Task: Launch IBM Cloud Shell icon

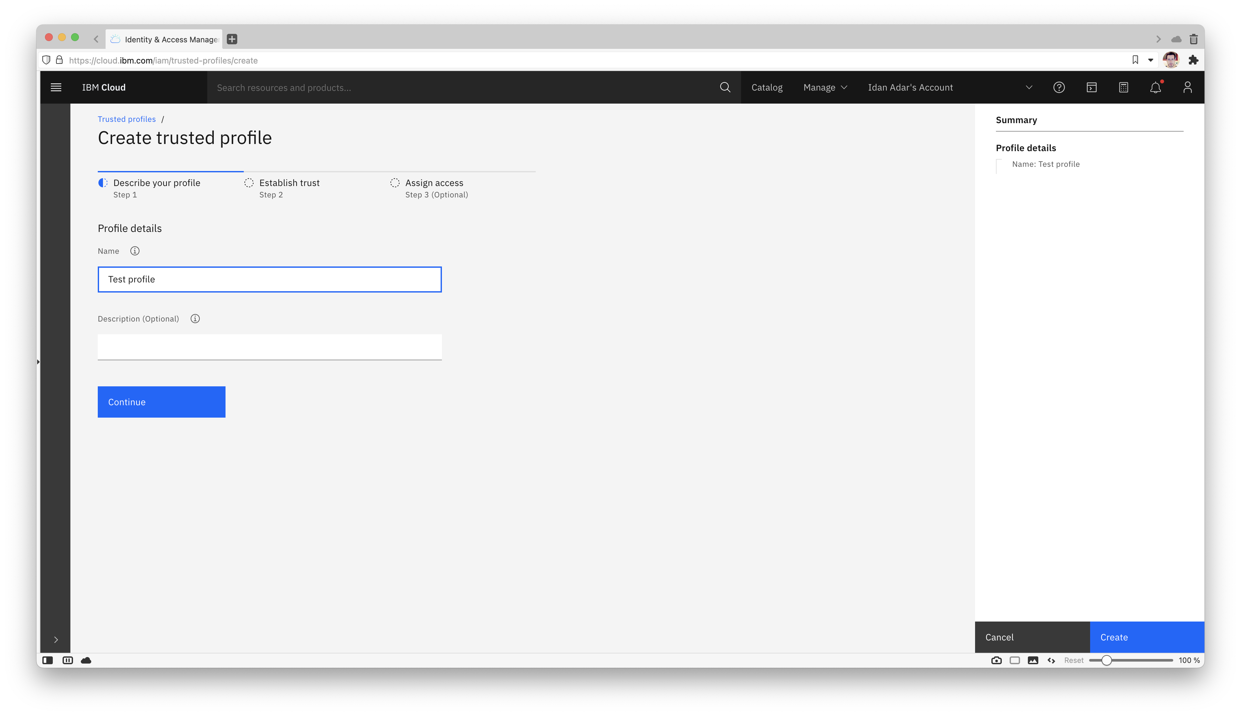Action: pos(1091,88)
